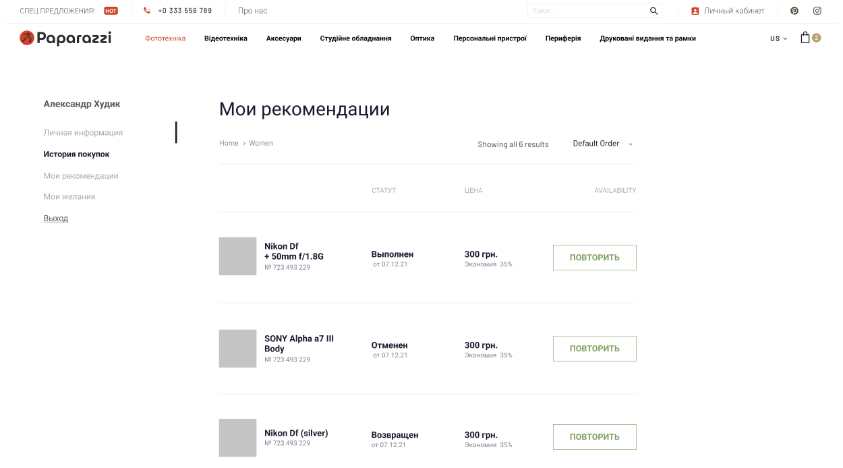Click the search input field
This screenshot has height=468, width=843.
tap(587, 11)
